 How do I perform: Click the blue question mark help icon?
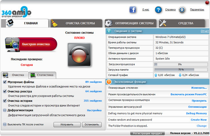pos(158,10)
